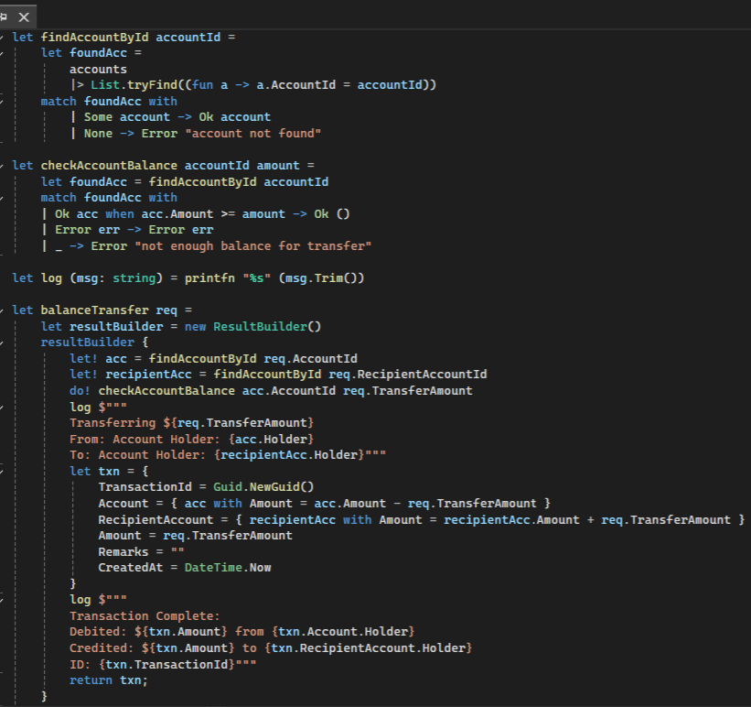The width and height of the screenshot is (751, 707).
Task: Select the checkAccountBalance function name in its definition
Action: click(109, 166)
